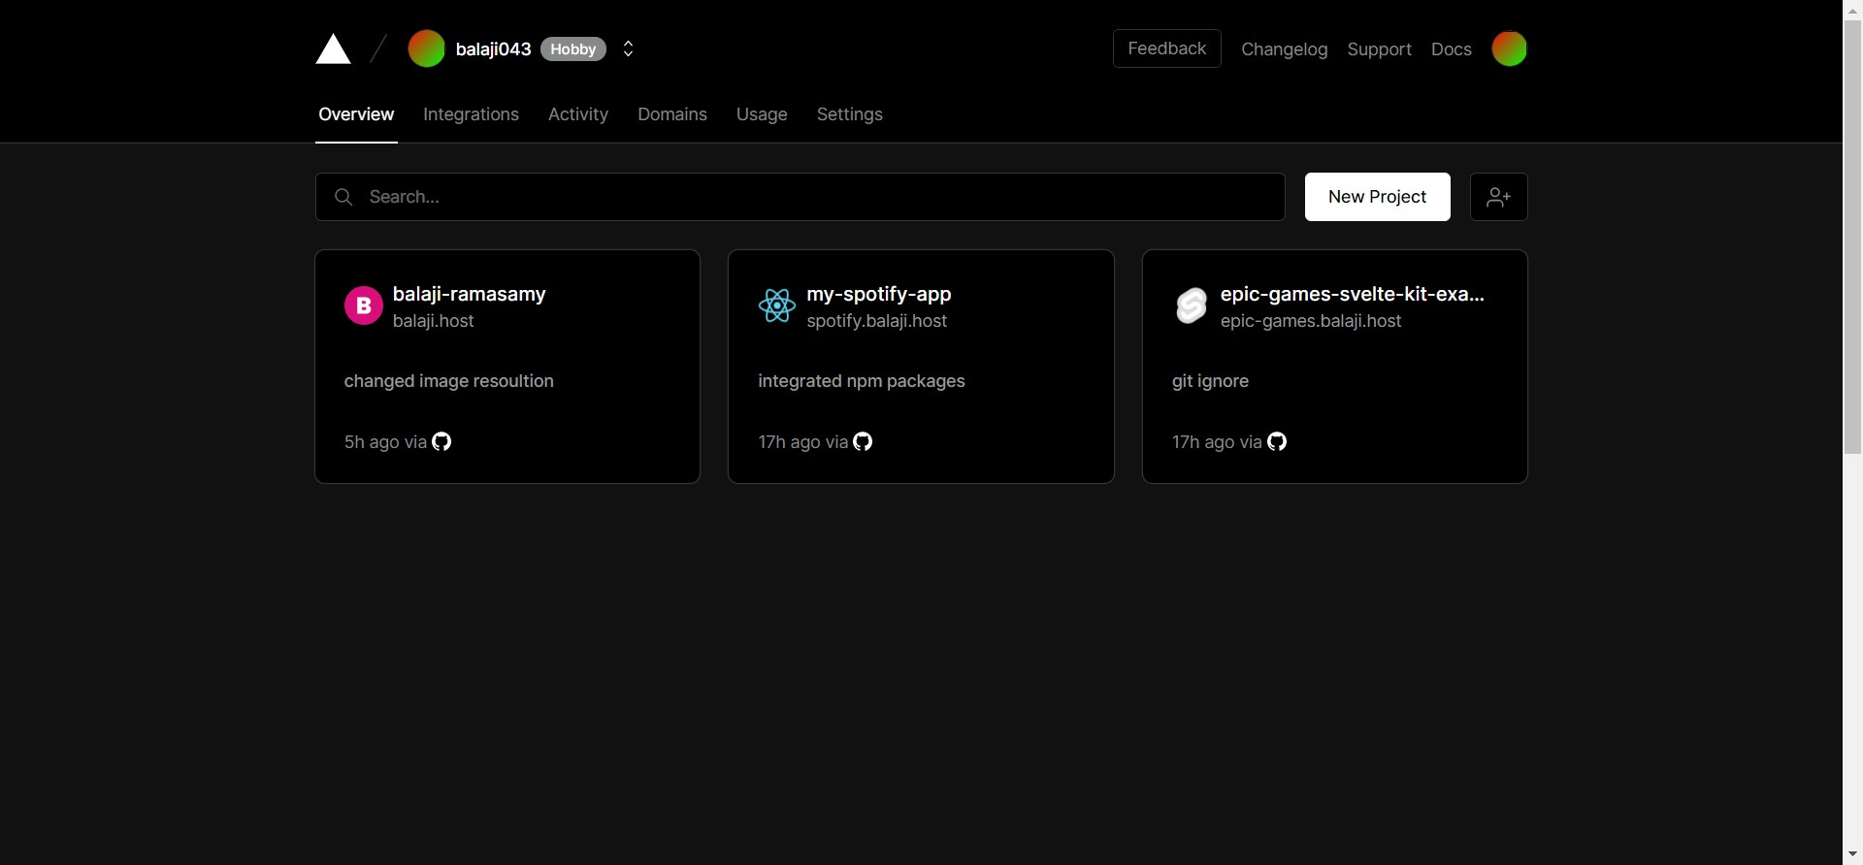This screenshot has height=865, width=1863.
Task: Open the epic-games.balaji.host domain link
Action: pyautogui.click(x=1310, y=321)
